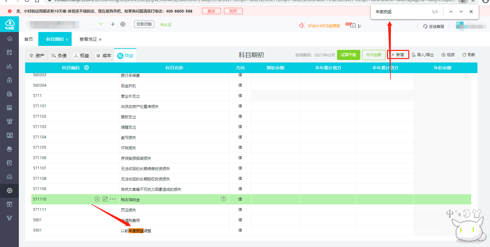Click the help question mark on 税收滞纳金
The image size is (490, 247).
point(223,199)
